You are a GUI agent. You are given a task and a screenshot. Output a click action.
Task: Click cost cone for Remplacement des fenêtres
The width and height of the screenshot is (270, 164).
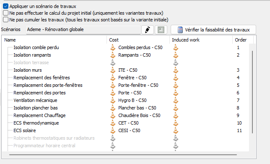(113, 78)
